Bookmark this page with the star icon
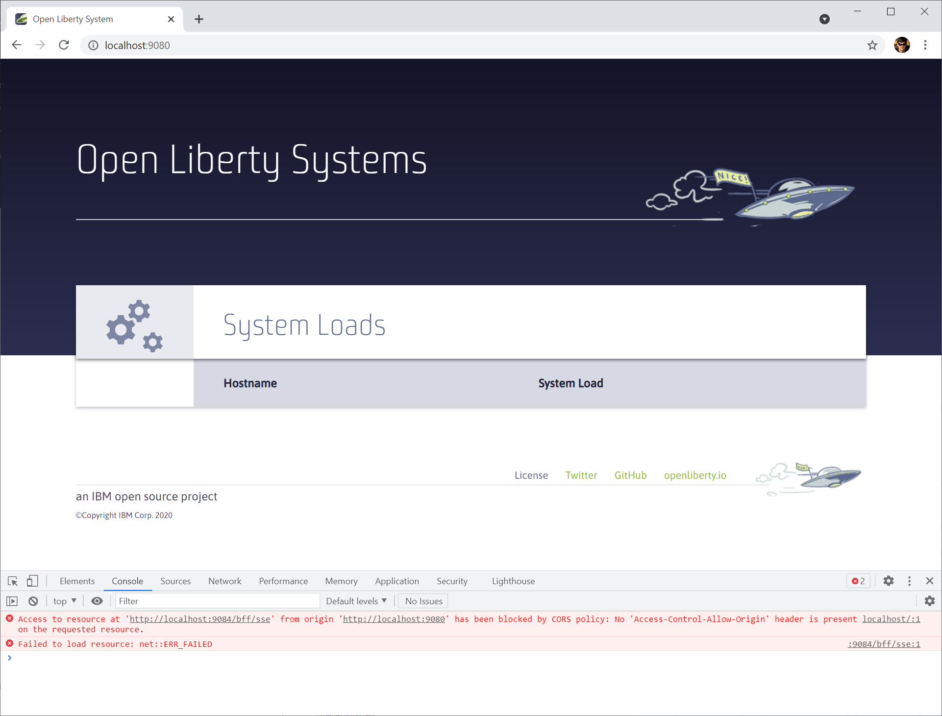The height and width of the screenshot is (716, 942). [872, 45]
